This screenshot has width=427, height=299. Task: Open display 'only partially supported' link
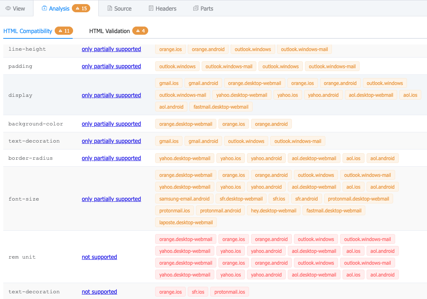(111, 95)
